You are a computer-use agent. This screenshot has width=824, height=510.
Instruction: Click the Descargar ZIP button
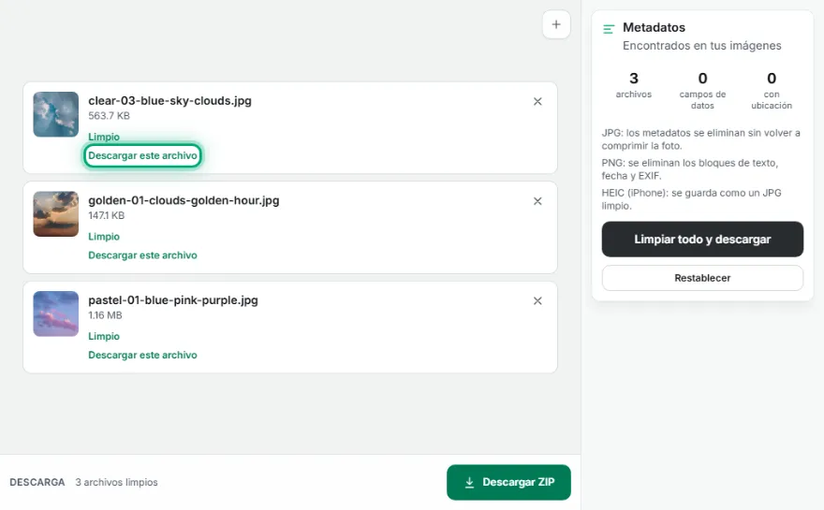(508, 482)
